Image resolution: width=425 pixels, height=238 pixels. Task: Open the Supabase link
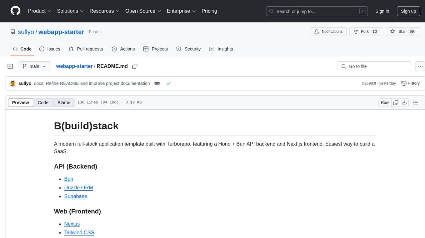click(x=76, y=196)
